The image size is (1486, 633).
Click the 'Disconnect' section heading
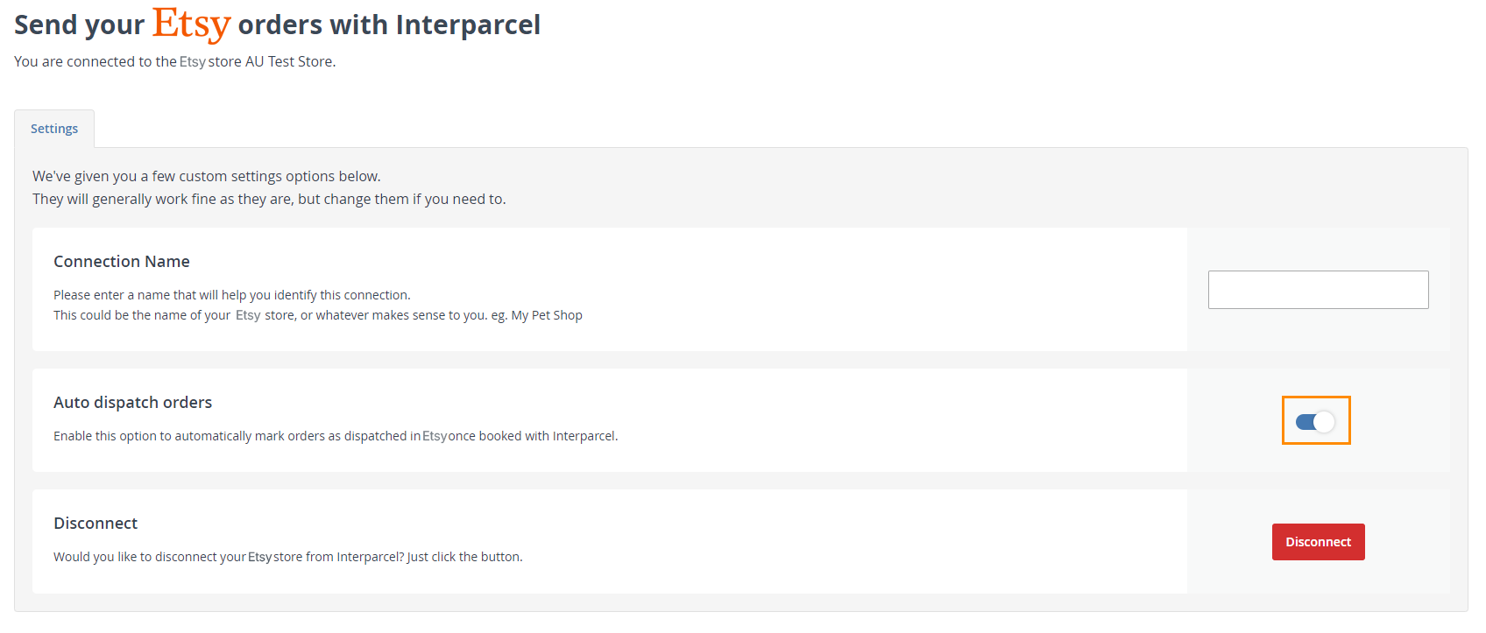coord(96,524)
